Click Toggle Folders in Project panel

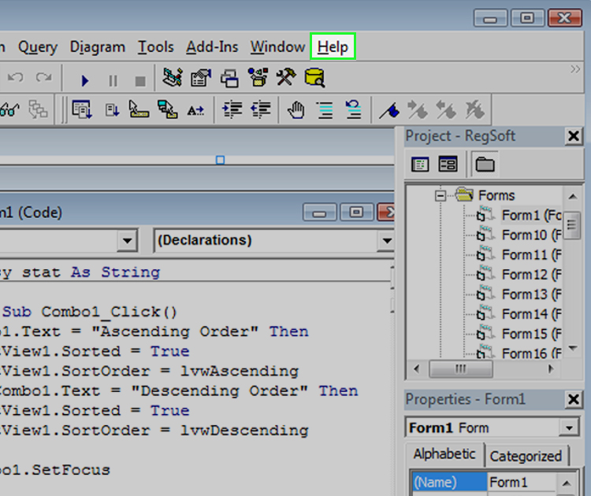pos(485,165)
